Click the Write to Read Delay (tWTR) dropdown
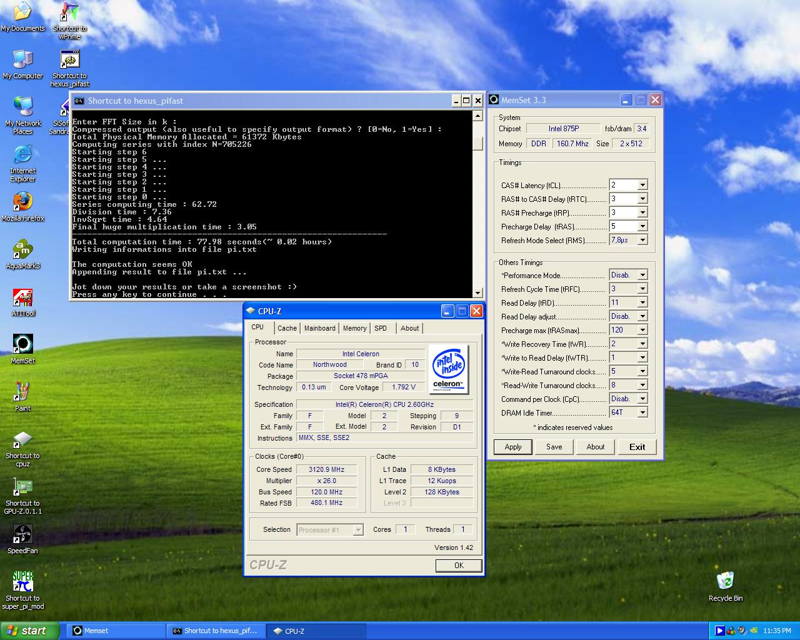 point(642,357)
